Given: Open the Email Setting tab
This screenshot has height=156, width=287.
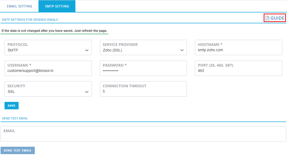Looking at the screenshot, I should pos(19,6).
